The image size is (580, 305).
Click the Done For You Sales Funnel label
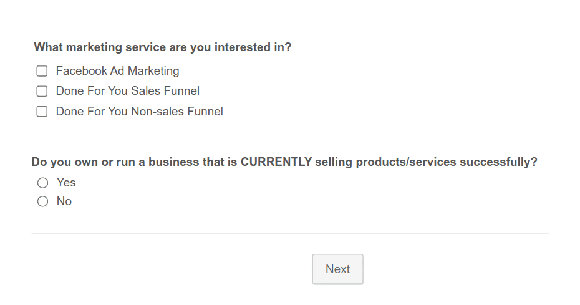[x=127, y=91]
